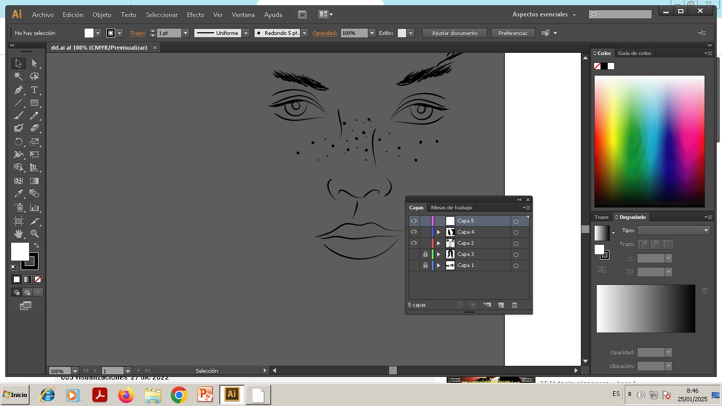Screen dimensions: 722x406
Task: Select the Scale tool
Action: (34, 142)
